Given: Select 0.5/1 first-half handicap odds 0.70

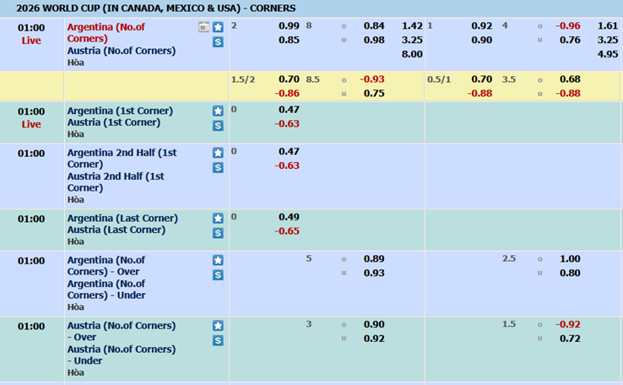Looking at the screenshot, I should [481, 79].
